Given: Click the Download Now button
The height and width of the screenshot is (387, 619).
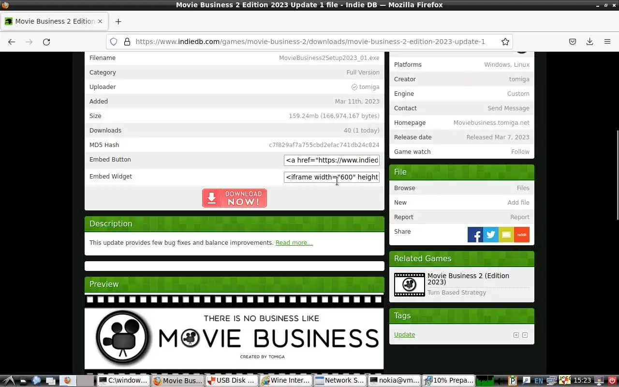Looking at the screenshot, I should click(x=235, y=198).
